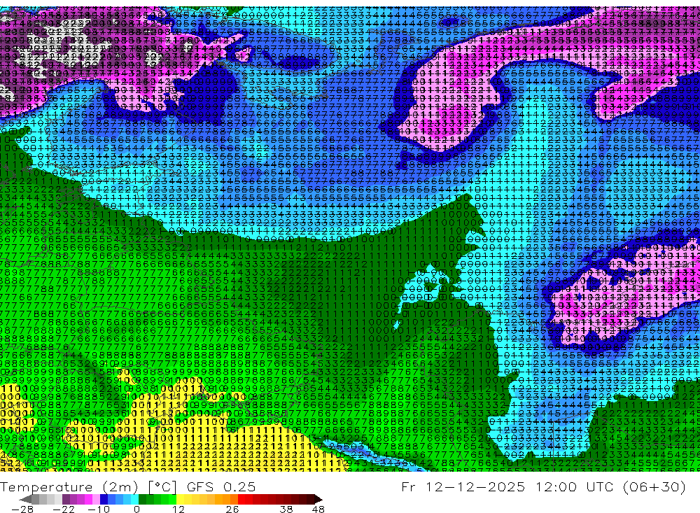This screenshot has height=513, width=700.
Task: Click the 12:00 UTC time label
Action: 575,486
